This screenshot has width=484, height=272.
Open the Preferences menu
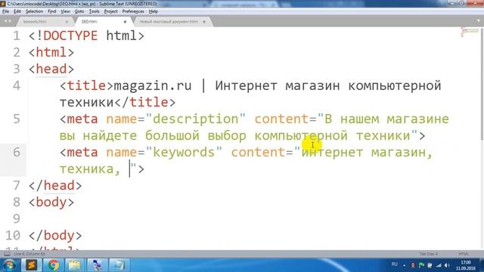coord(133,11)
